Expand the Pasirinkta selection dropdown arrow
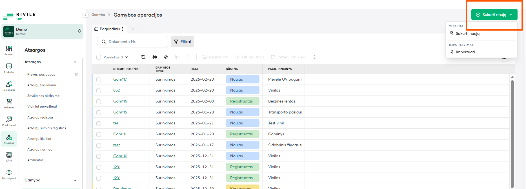Viewport: 526px width, 189px height. point(126,57)
